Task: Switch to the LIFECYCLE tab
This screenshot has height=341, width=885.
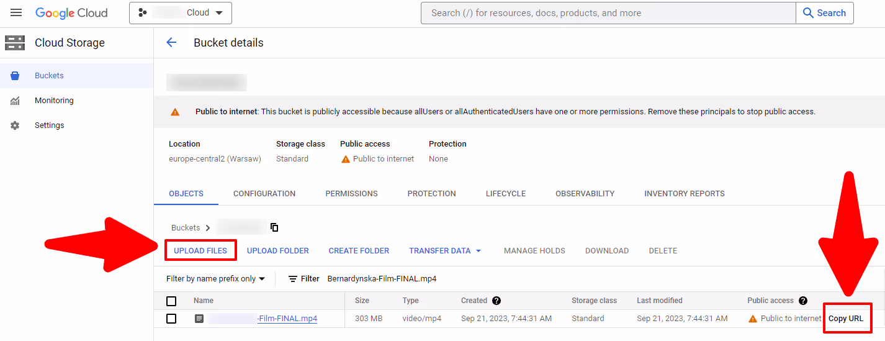Action: [x=506, y=194]
